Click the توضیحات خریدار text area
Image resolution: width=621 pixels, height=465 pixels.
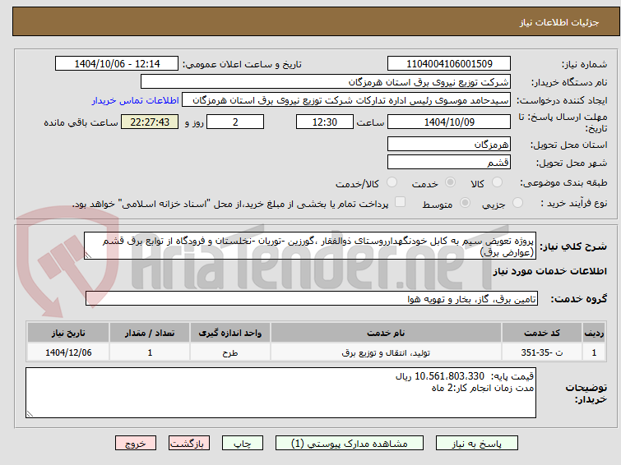(x=280, y=393)
